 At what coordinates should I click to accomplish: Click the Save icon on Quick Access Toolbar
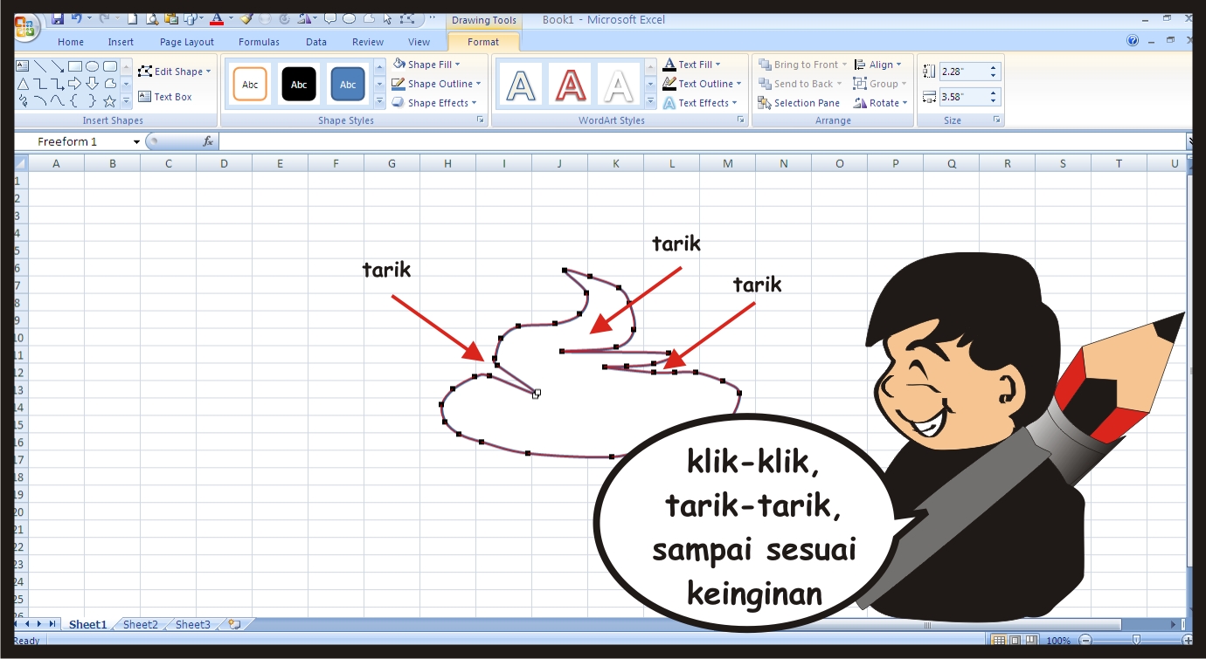[59, 18]
